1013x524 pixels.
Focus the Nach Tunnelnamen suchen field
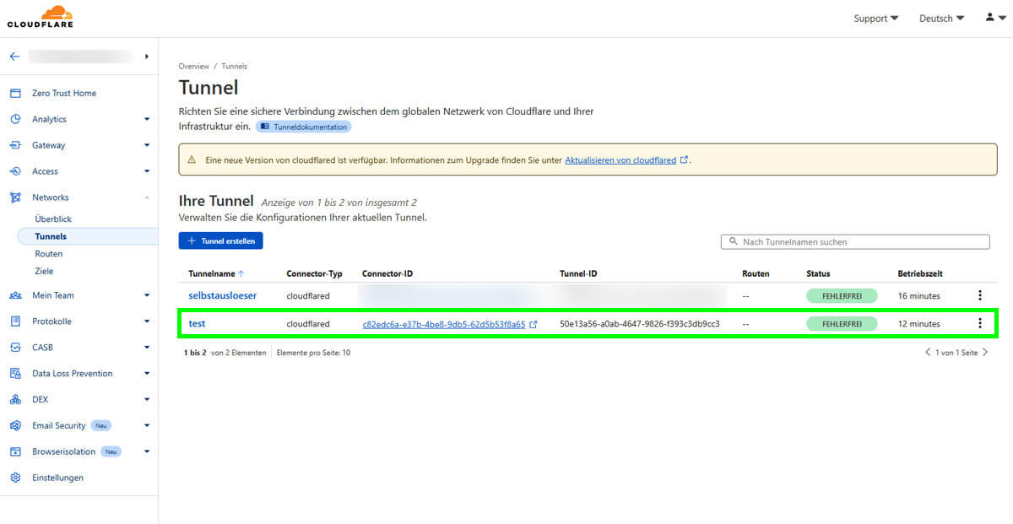click(x=855, y=242)
